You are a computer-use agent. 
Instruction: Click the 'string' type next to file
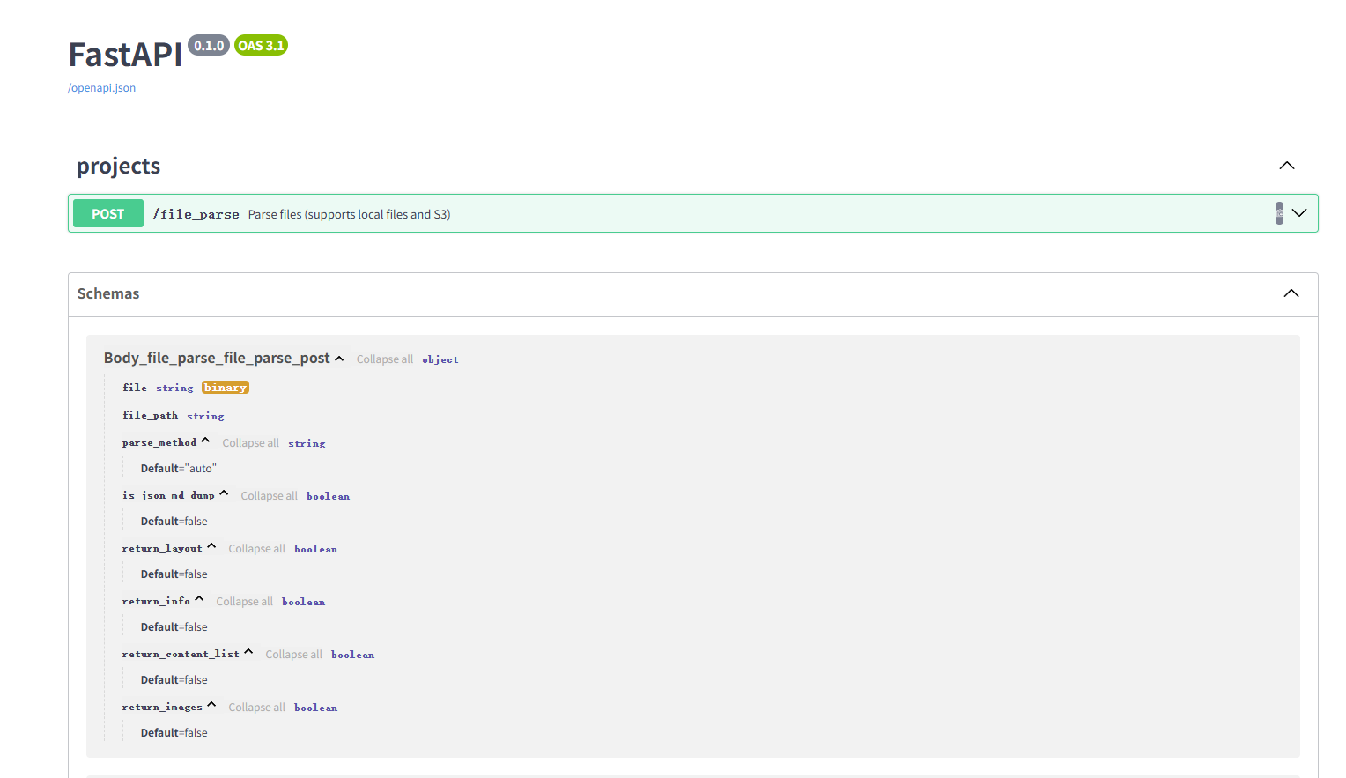[x=174, y=389]
